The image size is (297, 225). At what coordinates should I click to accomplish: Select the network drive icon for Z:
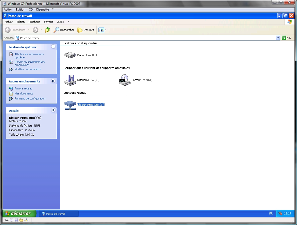[x=70, y=105]
